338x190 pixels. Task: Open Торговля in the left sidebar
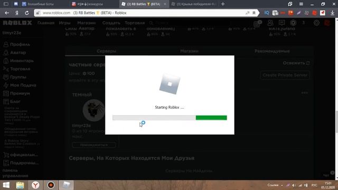point(17,69)
